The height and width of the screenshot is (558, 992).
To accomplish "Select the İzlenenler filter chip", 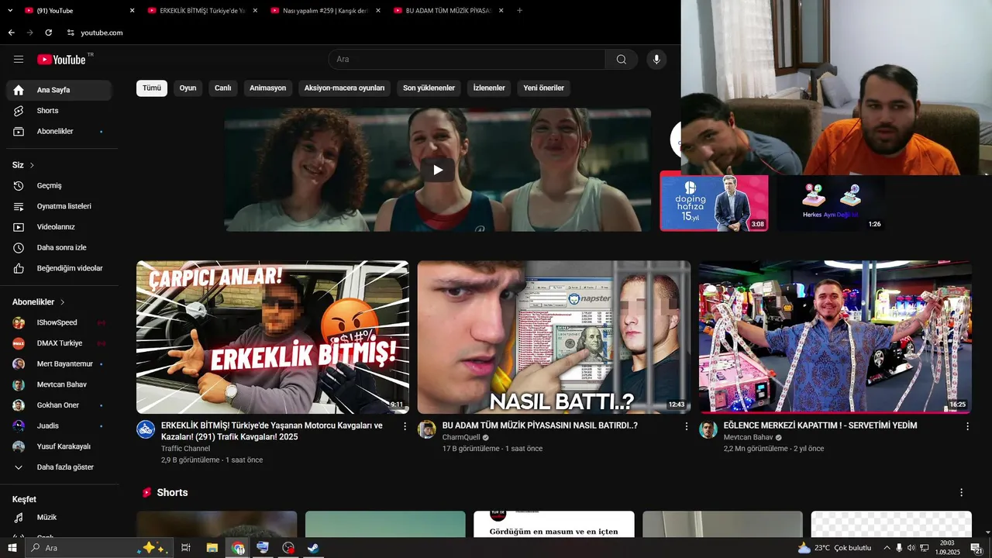I will point(489,88).
